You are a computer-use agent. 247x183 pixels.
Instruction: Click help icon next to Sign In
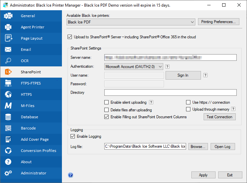pyautogui.click(x=205, y=75)
